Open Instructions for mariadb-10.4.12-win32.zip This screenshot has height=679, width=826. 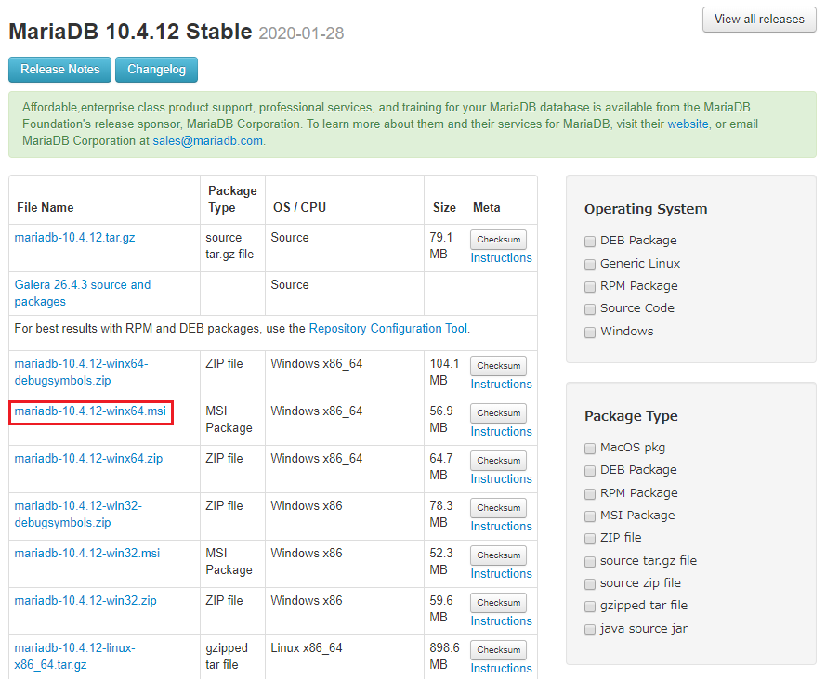click(501, 621)
